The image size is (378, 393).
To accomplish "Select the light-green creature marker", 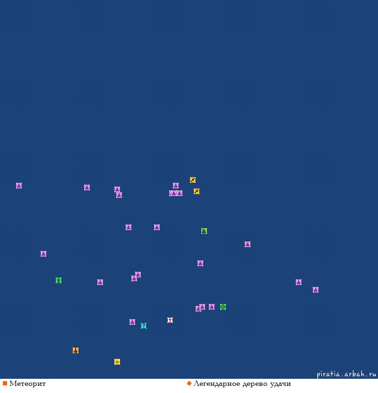I will (204, 231).
